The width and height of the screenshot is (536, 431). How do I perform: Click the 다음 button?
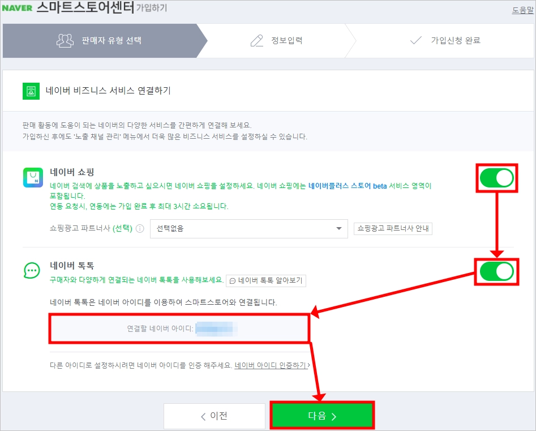coord(323,415)
